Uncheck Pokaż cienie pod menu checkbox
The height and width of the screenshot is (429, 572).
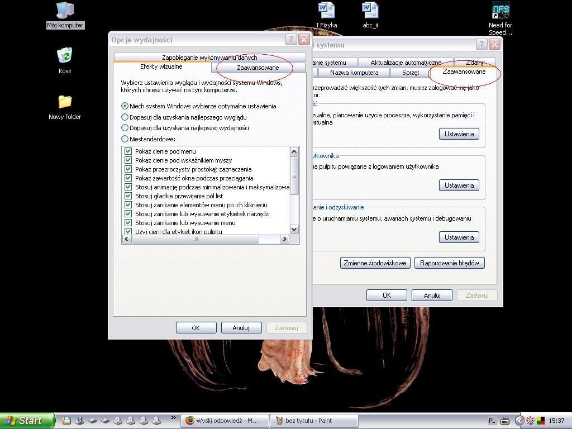128,151
